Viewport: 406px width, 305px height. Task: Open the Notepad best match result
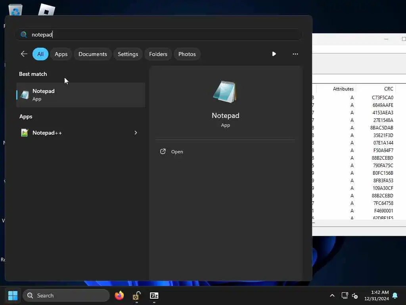(x=80, y=95)
